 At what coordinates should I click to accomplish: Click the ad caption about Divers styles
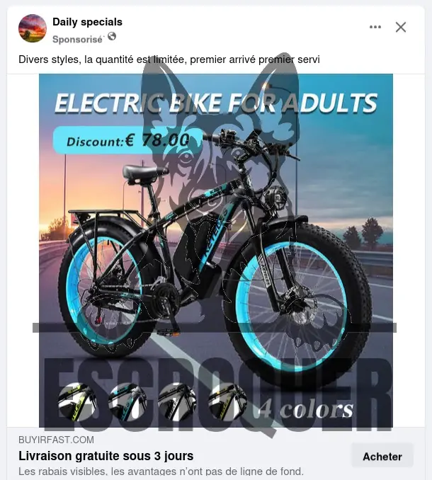tap(169, 59)
